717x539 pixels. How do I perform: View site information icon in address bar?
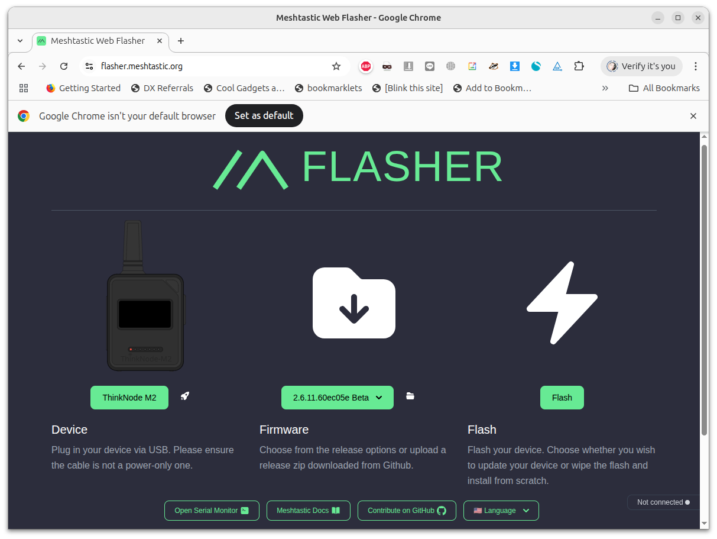tap(89, 66)
